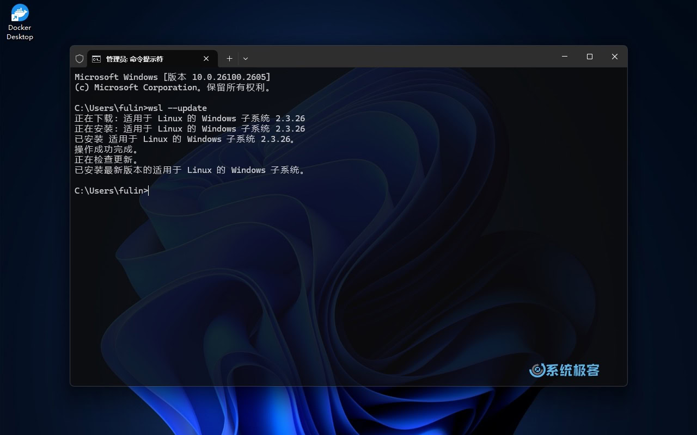Image resolution: width=697 pixels, height=435 pixels.
Task: Click the line 'Microsoft Windows [版本 10.0.26100.2605]'
Action: click(173, 77)
